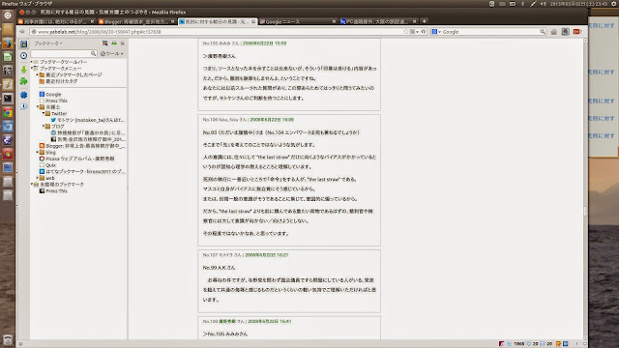This screenshot has height=348, width=619.
Task: Click the bookmarks sidebar search field
Action: click(x=64, y=53)
